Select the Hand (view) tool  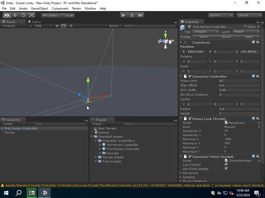[x=7, y=15]
